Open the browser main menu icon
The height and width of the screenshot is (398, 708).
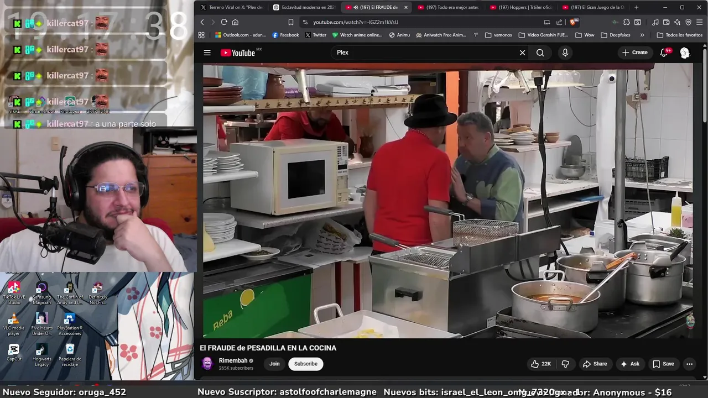point(700,22)
